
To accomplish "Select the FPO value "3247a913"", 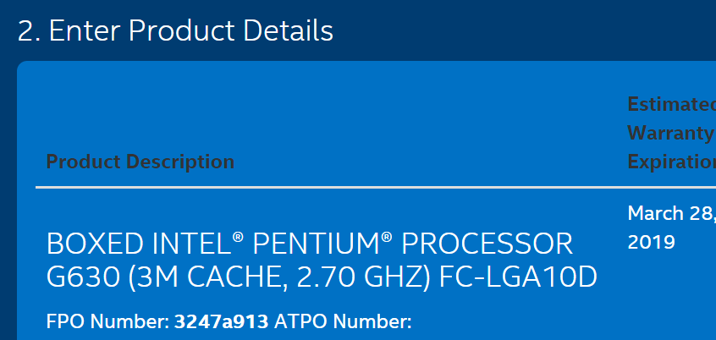I will (x=222, y=321).
